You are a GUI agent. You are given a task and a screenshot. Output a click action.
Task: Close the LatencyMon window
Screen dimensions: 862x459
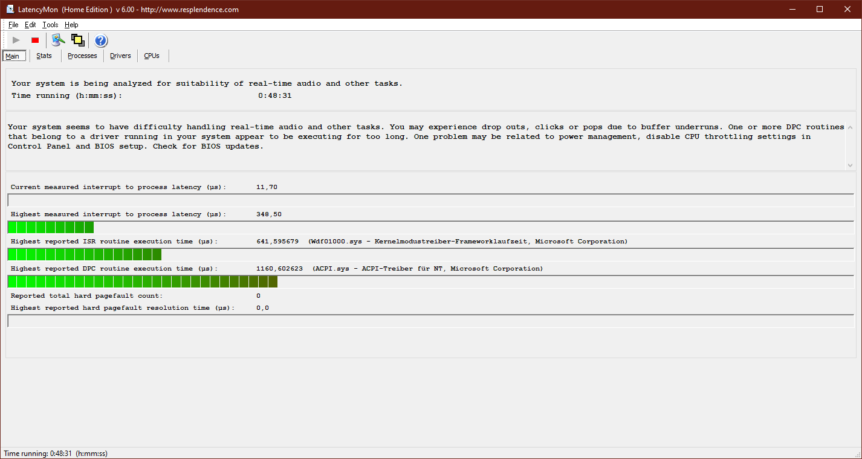848,9
